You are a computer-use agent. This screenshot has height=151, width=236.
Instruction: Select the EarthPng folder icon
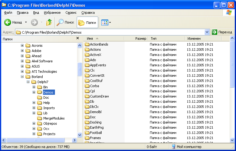click(87, 127)
